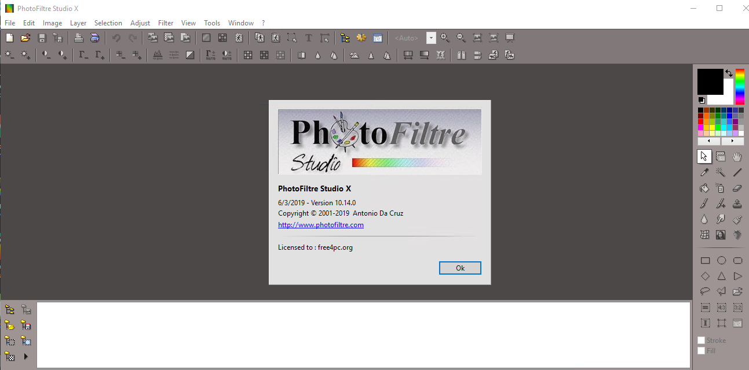The width and height of the screenshot is (749, 370).
Task: Select the paint bucket Fill tool
Action: [x=704, y=188]
